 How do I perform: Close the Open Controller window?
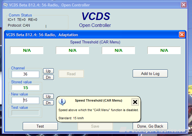(184, 5)
